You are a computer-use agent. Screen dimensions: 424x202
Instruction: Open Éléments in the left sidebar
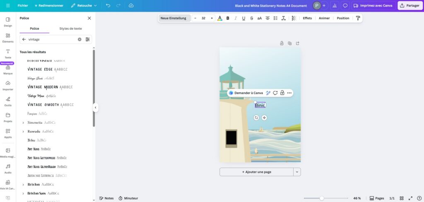[x=8, y=38]
